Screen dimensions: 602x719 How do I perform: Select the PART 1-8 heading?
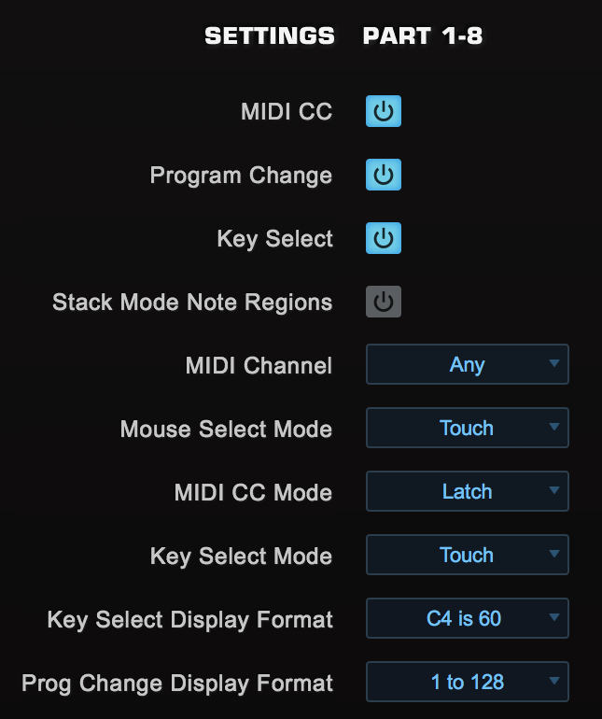click(422, 36)
